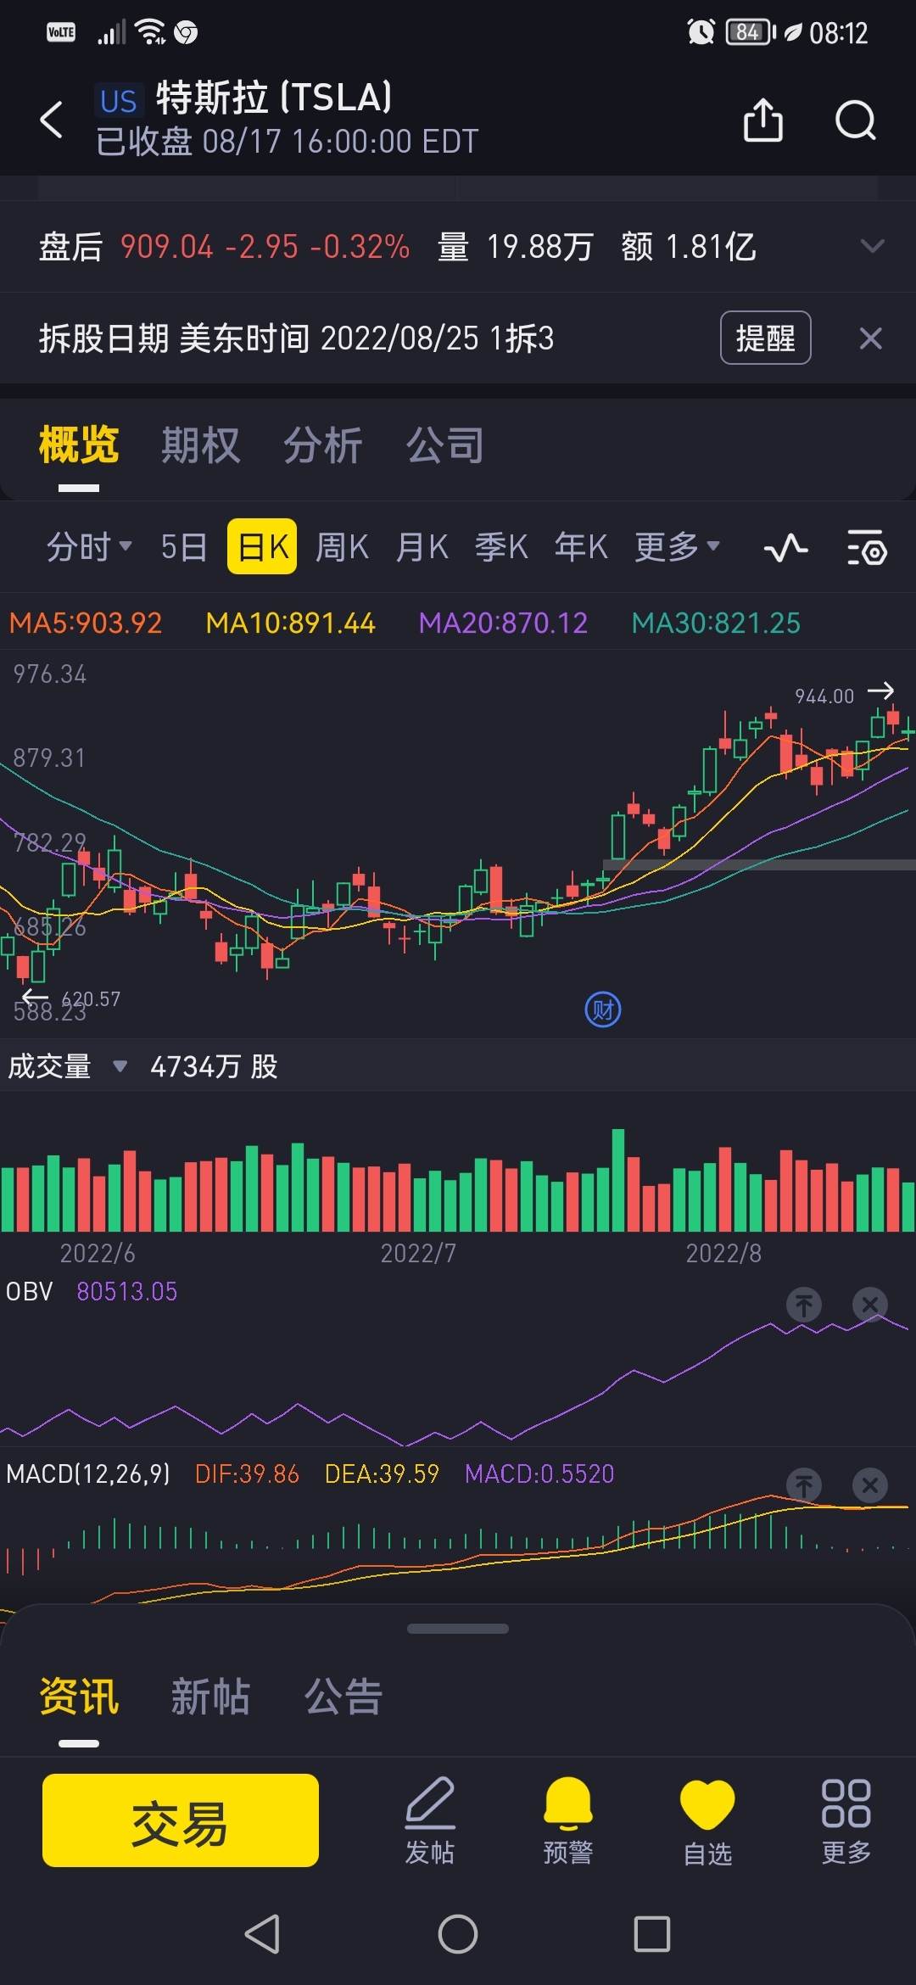Tap the OBV 80513.05 value

(x=126, y=1291)
